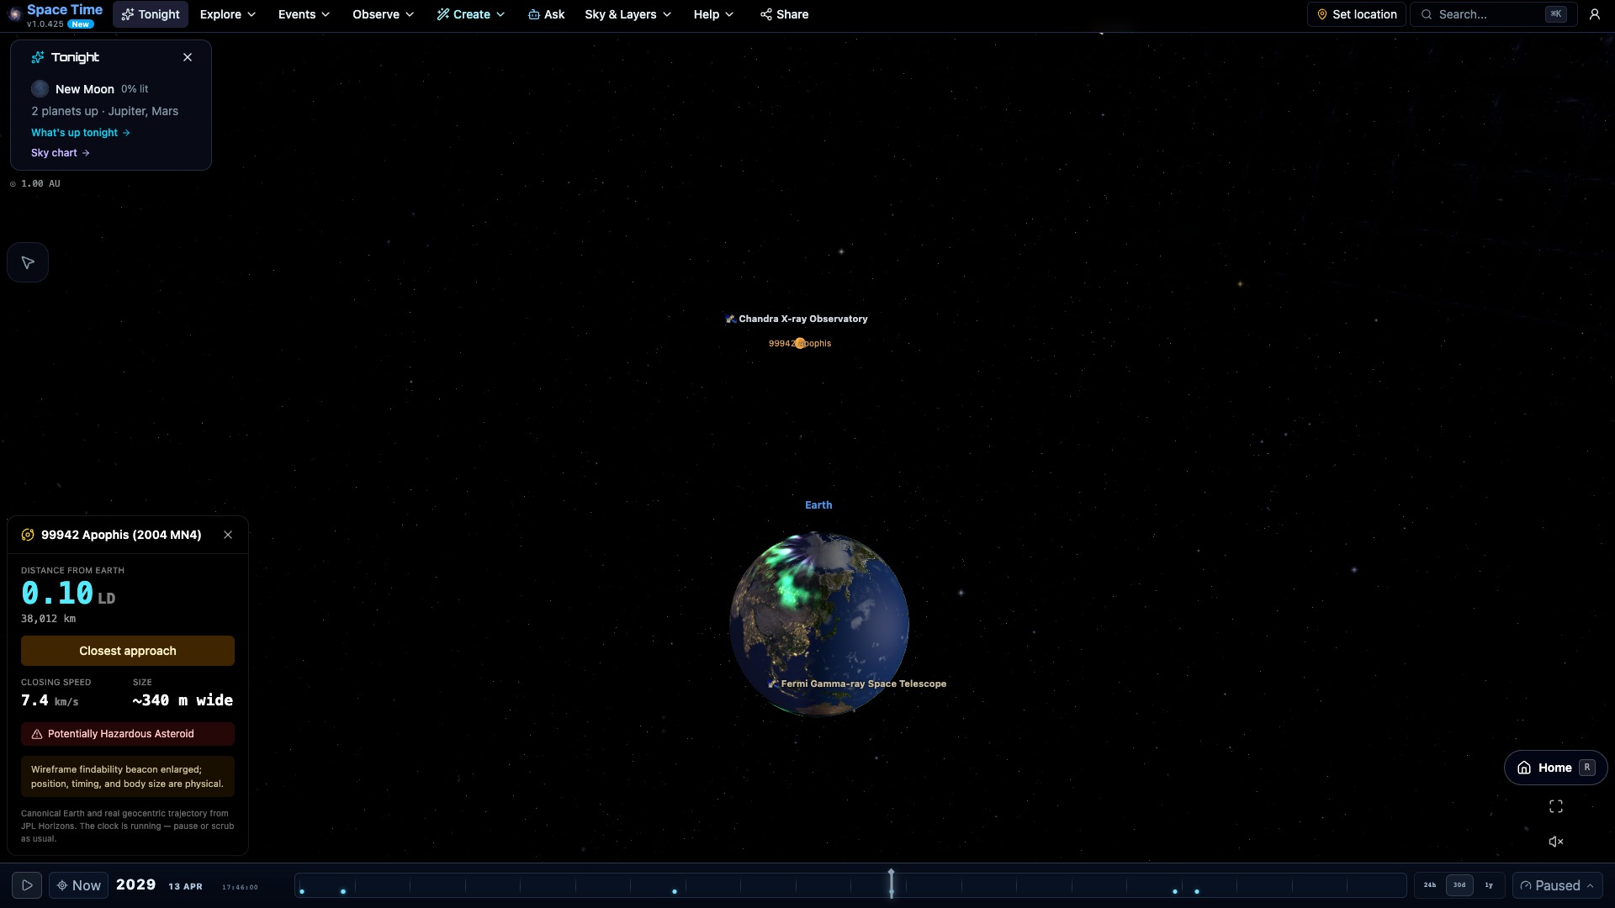
Task: Click the 1.00 AU scale indicator
Action: 35,183
